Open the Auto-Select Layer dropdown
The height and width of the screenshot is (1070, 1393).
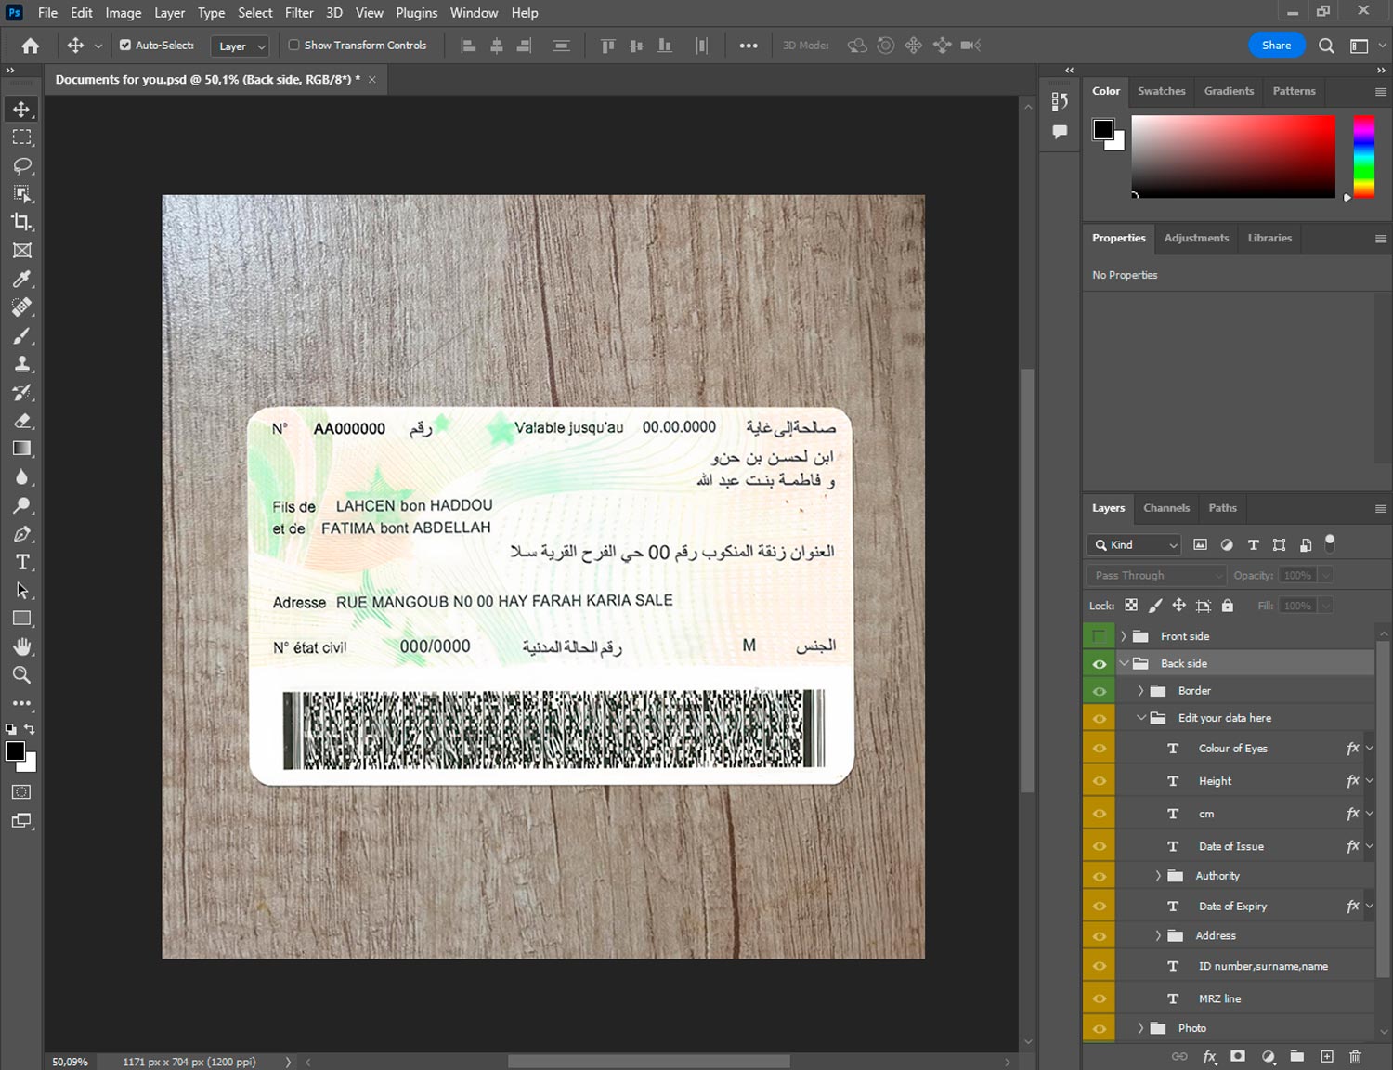pos(241,46)
